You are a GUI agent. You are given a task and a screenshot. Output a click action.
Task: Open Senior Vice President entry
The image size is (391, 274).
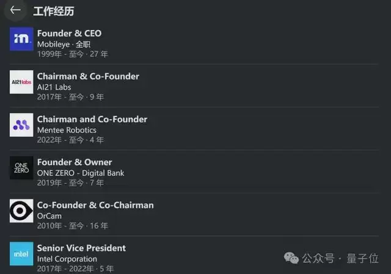pyautogui.click(x=81, y=248)
